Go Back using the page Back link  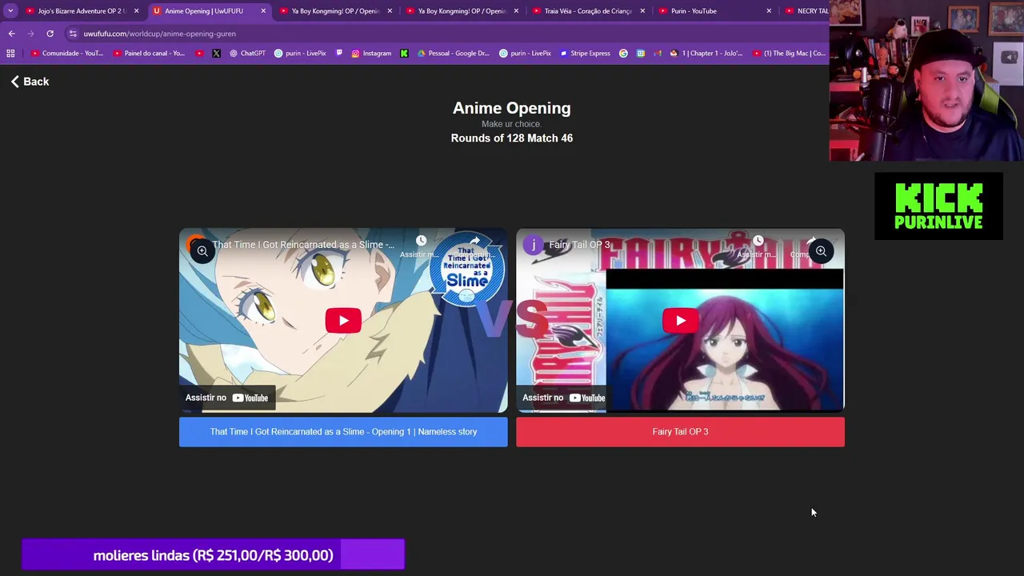pyautogui.click(x=30, y=82)
